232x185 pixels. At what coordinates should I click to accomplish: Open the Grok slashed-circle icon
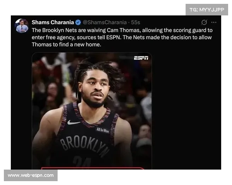click(204, 22)
